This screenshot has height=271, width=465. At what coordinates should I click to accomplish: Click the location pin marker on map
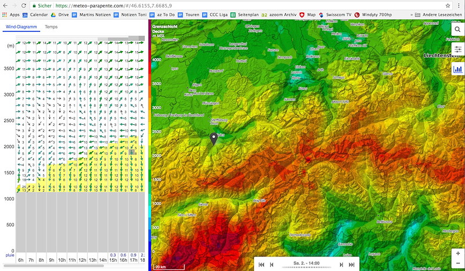(213, 139)
